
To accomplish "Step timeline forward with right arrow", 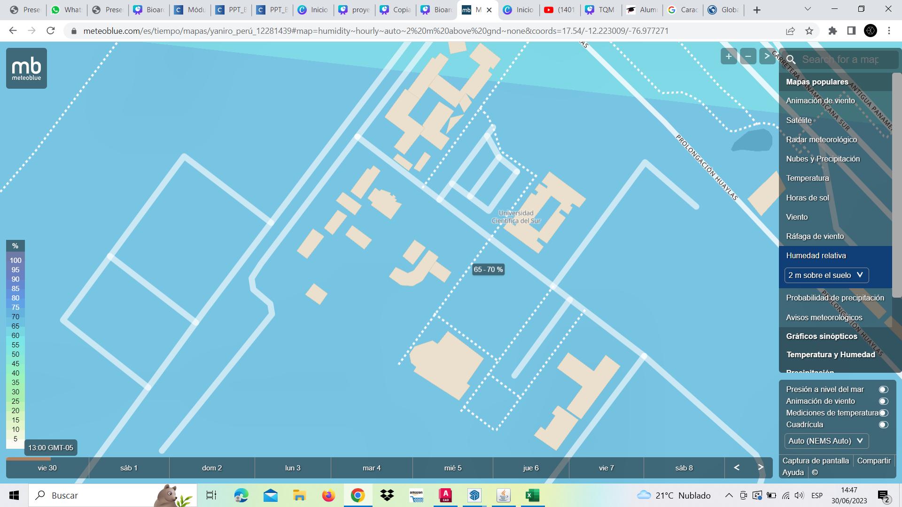I will click(x=761, y=468).
